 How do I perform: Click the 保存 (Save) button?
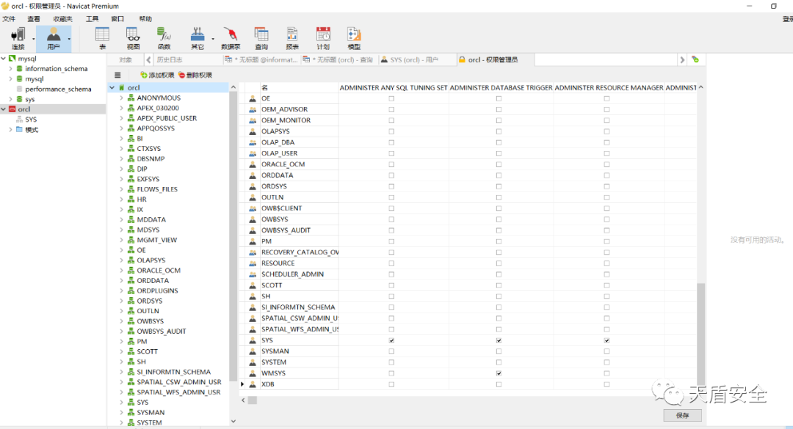(x=682, y=416)
